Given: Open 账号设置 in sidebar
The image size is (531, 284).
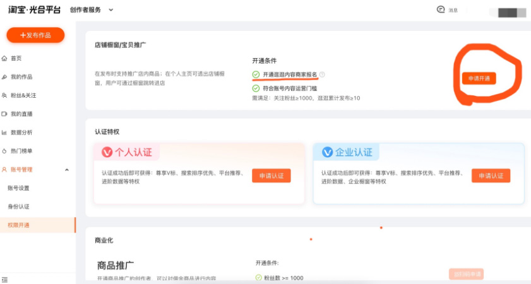Looking at the screenshot, I should coord(18,188).
